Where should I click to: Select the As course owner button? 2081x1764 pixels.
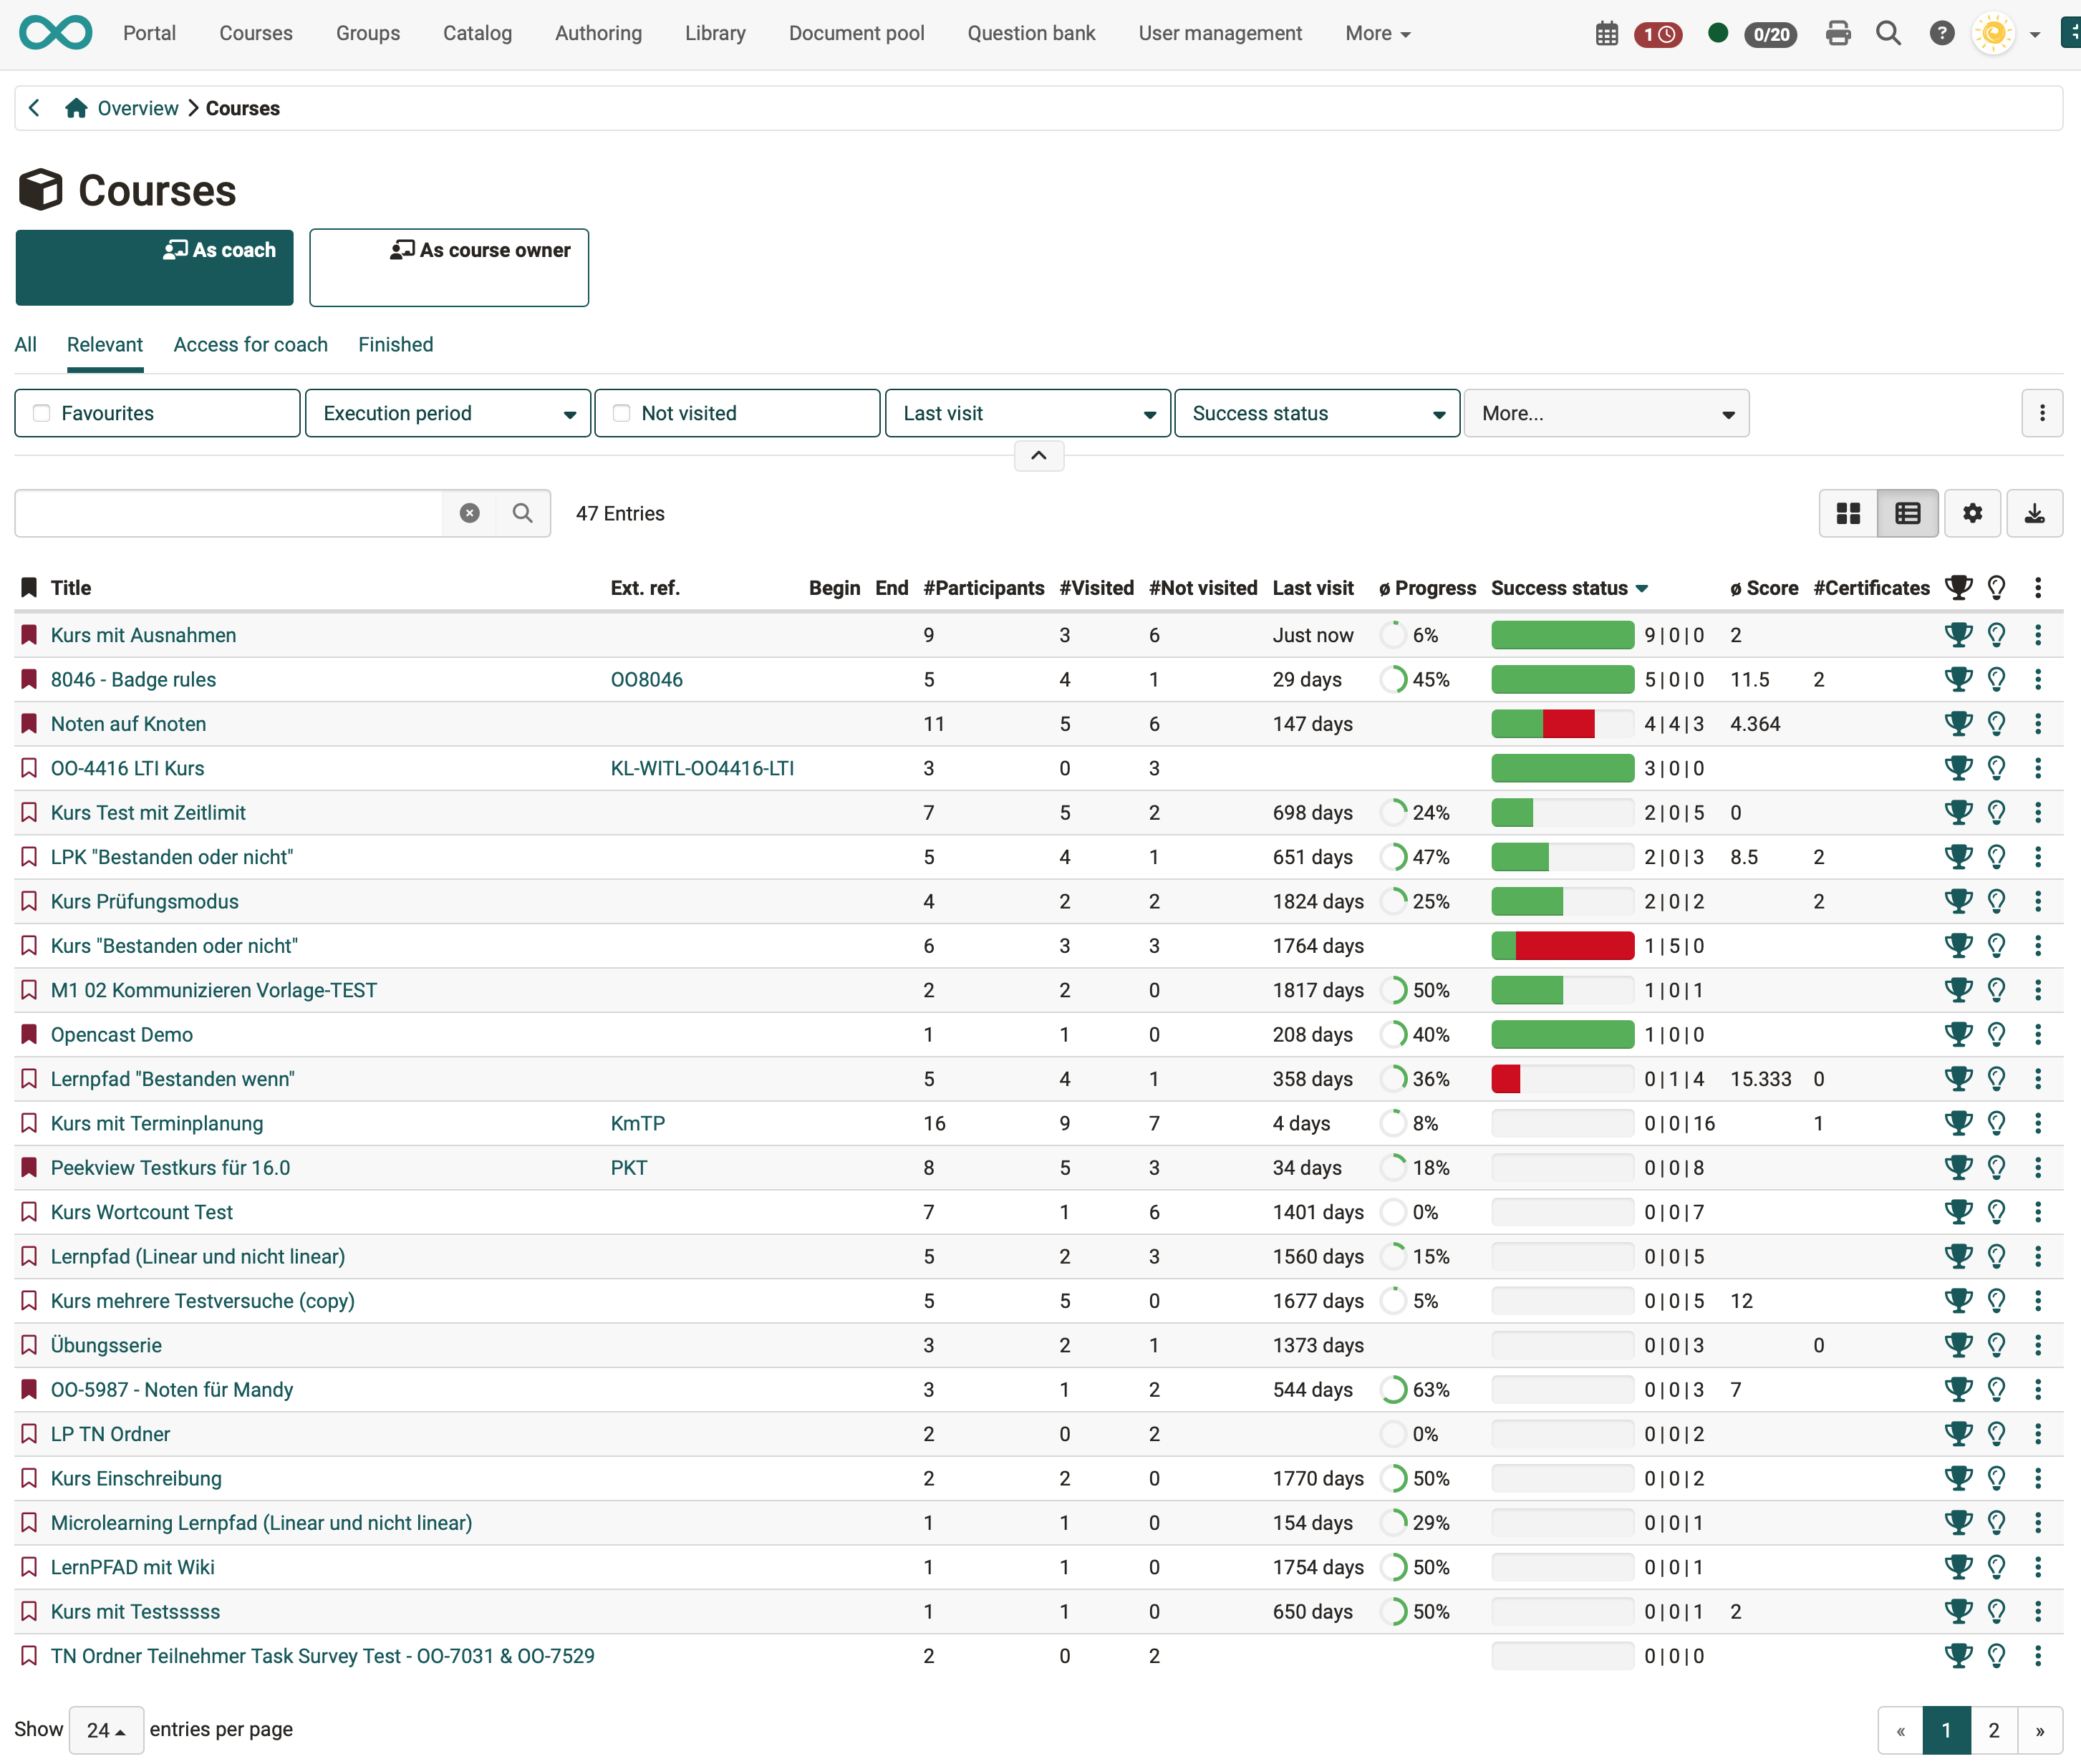pos(449,267)
